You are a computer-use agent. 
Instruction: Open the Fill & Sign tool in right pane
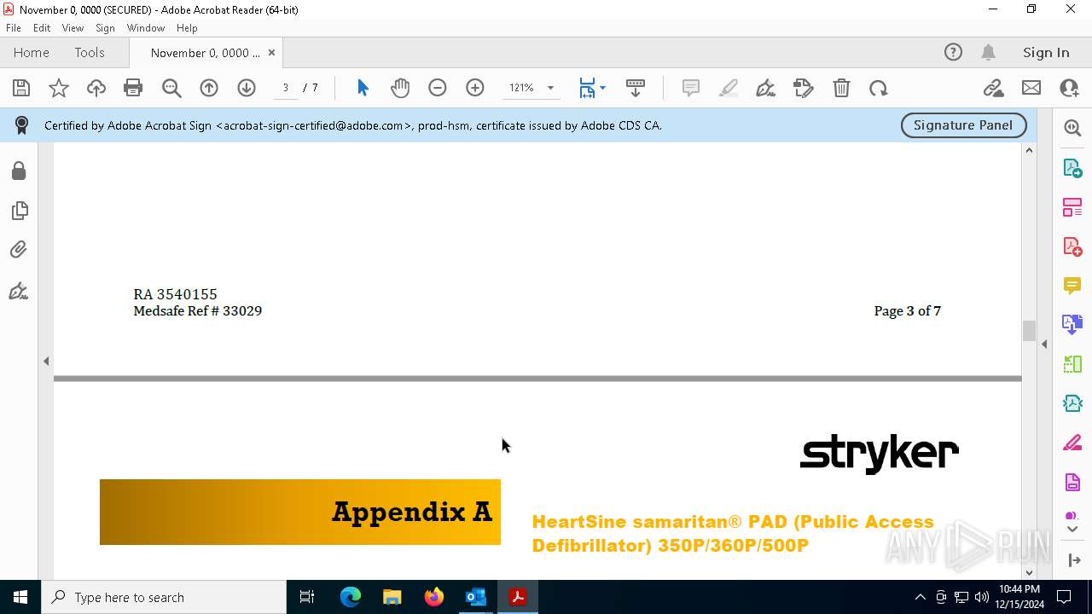1072,443
